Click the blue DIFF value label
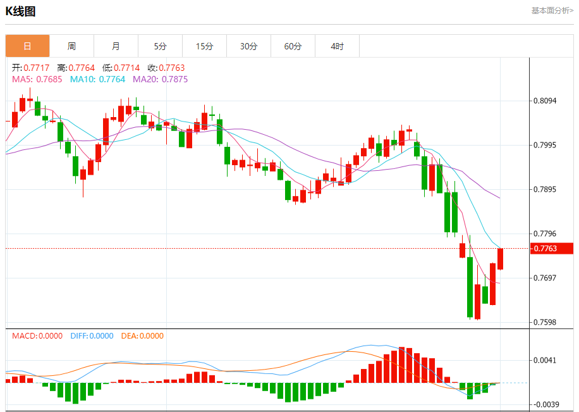The width and height of the screenshot is (579, 412). click(x=91, y=336)
